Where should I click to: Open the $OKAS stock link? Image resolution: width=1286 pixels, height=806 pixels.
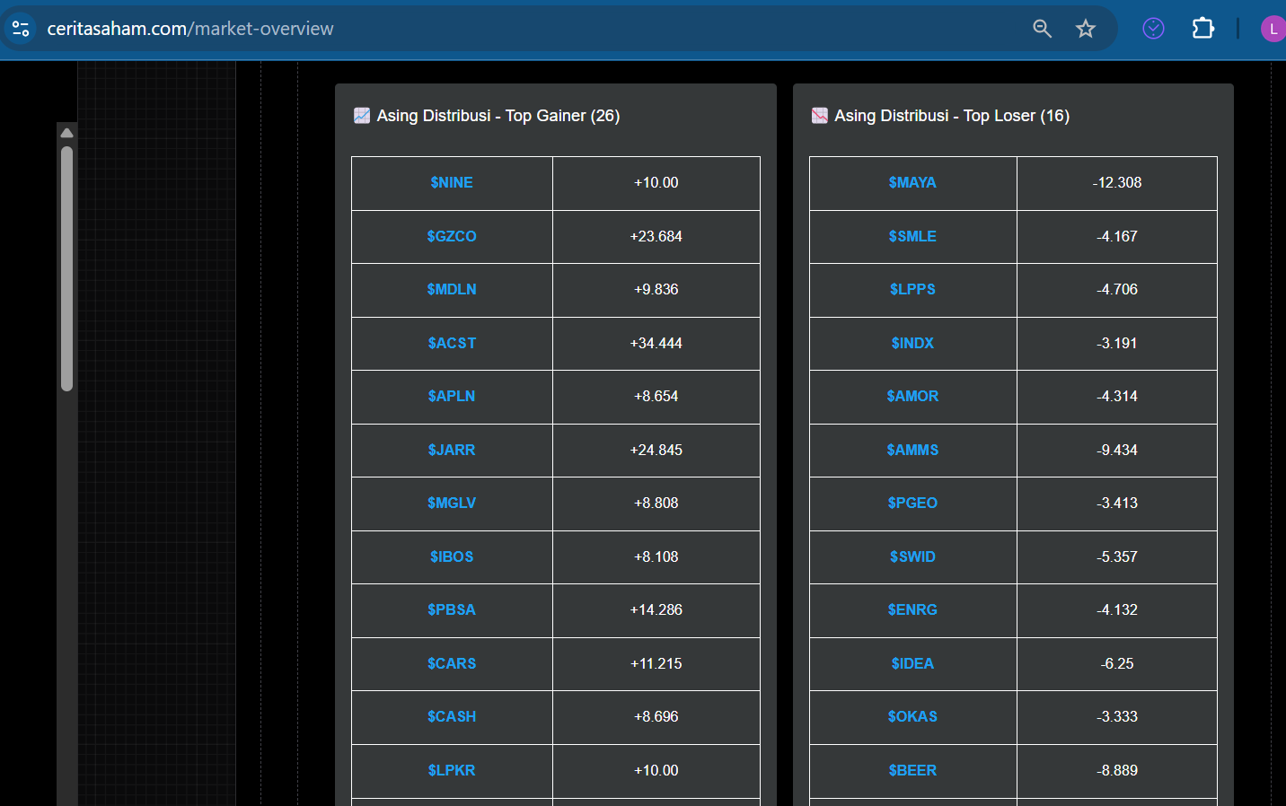pyautogui.click(x=912, y=716)
